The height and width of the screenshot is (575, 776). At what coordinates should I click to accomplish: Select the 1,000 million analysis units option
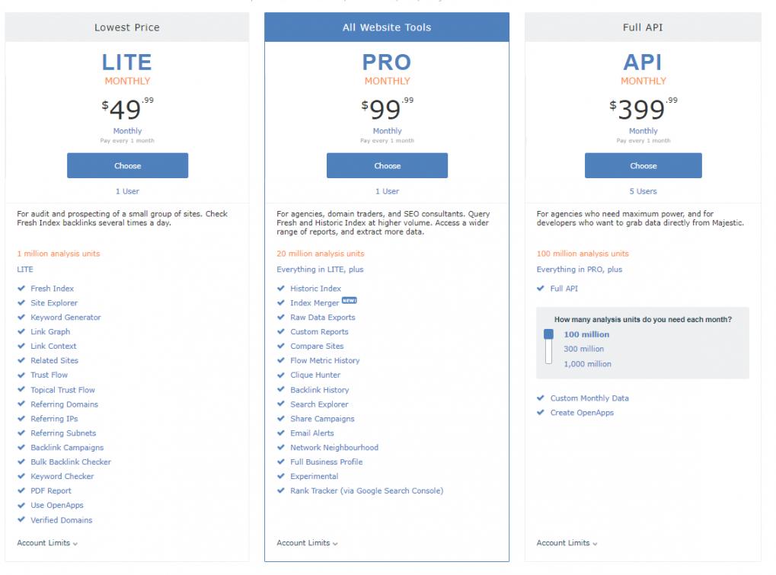[x=587, y=364]
